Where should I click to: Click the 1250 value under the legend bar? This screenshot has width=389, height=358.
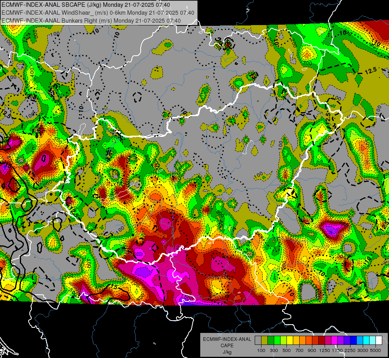[x=325, y=350]
